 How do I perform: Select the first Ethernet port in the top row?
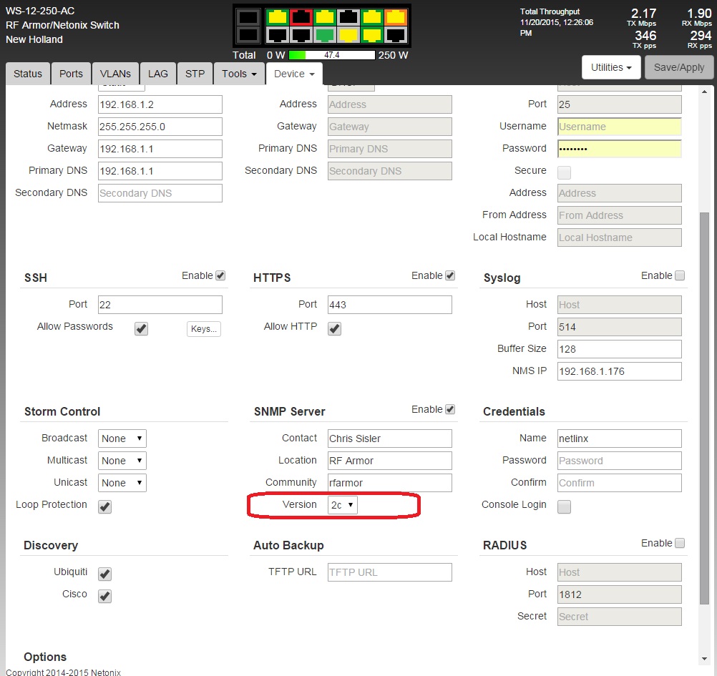[278, 17]
